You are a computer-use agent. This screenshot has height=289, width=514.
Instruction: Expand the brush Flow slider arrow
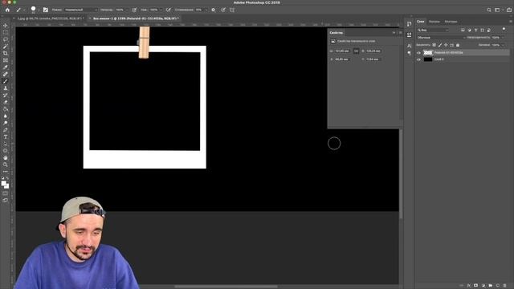coord(161,10)
